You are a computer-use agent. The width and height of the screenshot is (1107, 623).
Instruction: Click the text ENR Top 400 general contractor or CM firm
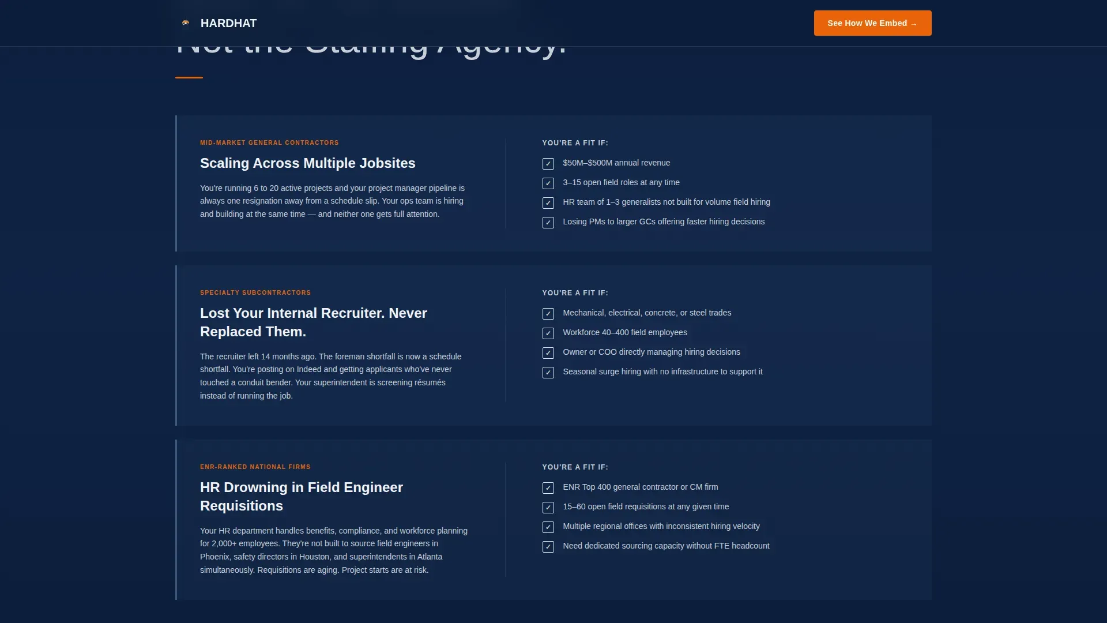[x=641, y=487]
